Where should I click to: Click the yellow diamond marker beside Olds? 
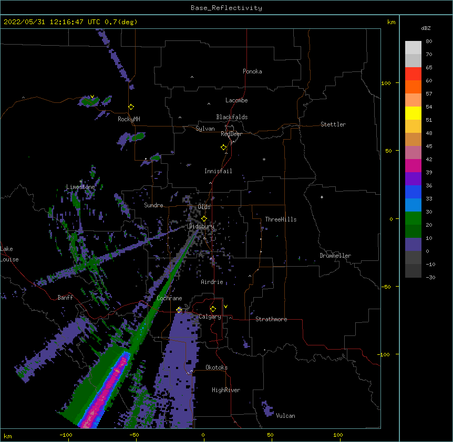point(204,219)
